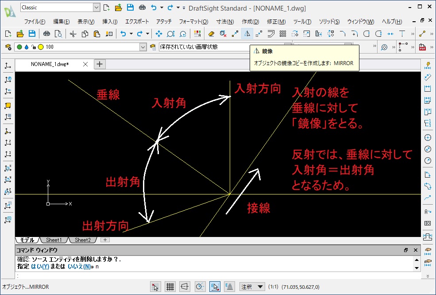Screen dimensions: 436x295
Task: Click the Property Painter icon
Action: click(x=109, y=34)
